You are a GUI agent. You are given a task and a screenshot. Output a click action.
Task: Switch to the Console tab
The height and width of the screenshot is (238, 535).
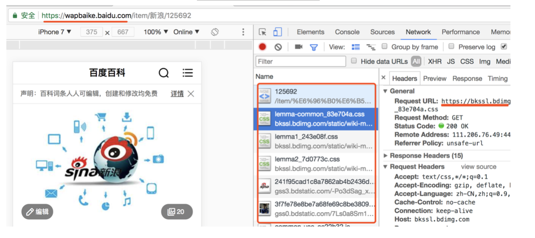(347, 32)
